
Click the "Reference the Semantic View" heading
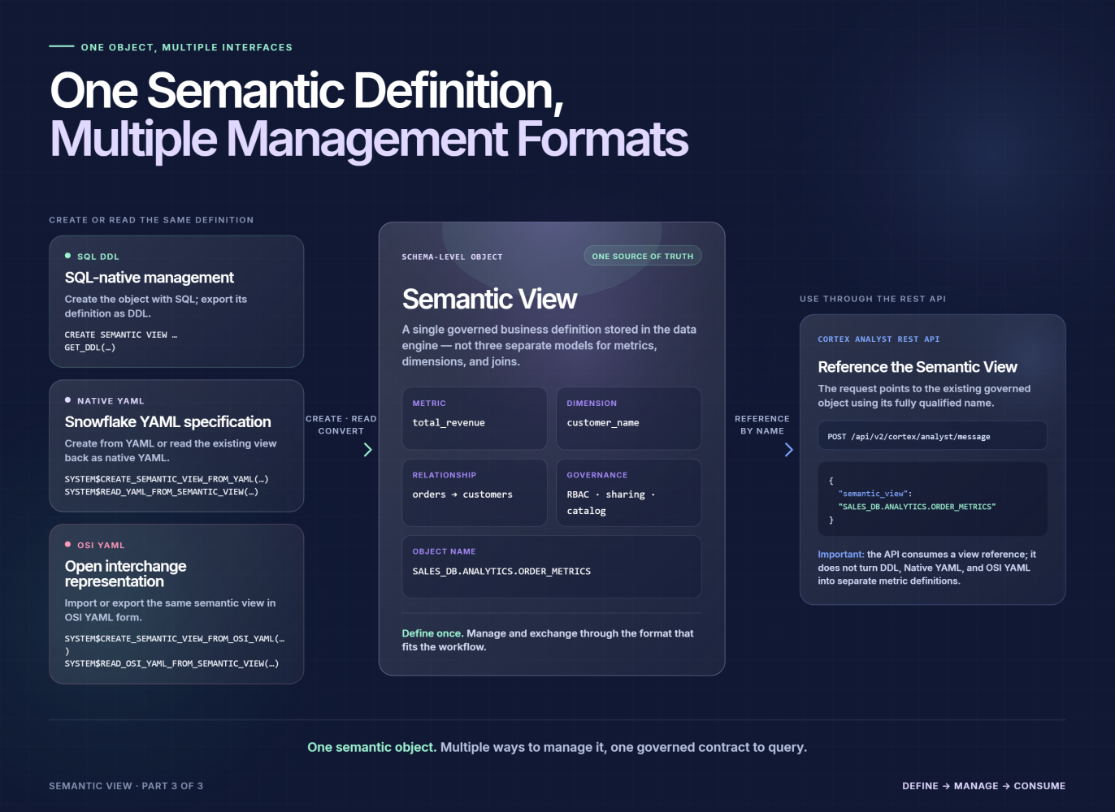(x=918, y=367)
